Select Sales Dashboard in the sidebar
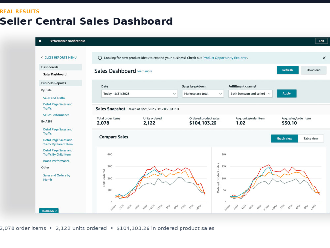330x248 pixels. pos(55,74)
